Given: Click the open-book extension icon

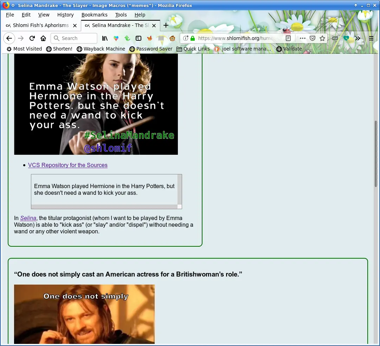Looking at the screenshot, I should [x=161, y=38].
